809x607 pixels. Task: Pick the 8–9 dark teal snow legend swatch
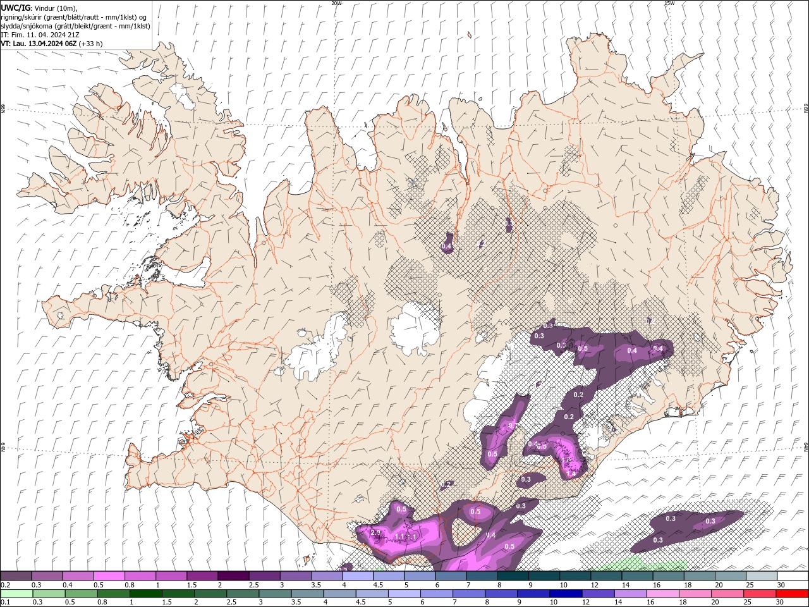(513, 575)
